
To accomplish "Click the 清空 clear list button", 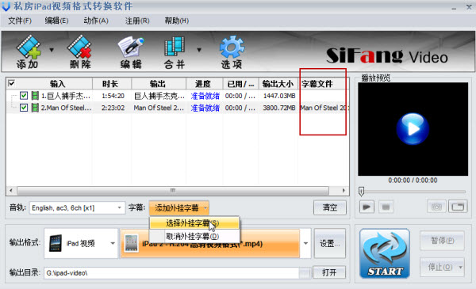I will (x=330, y=207).
